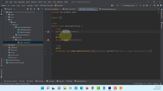This screenshot has width=163, height=91.
Task: Expand all icon in Project panel header
Action: click(x=31, y=9)
